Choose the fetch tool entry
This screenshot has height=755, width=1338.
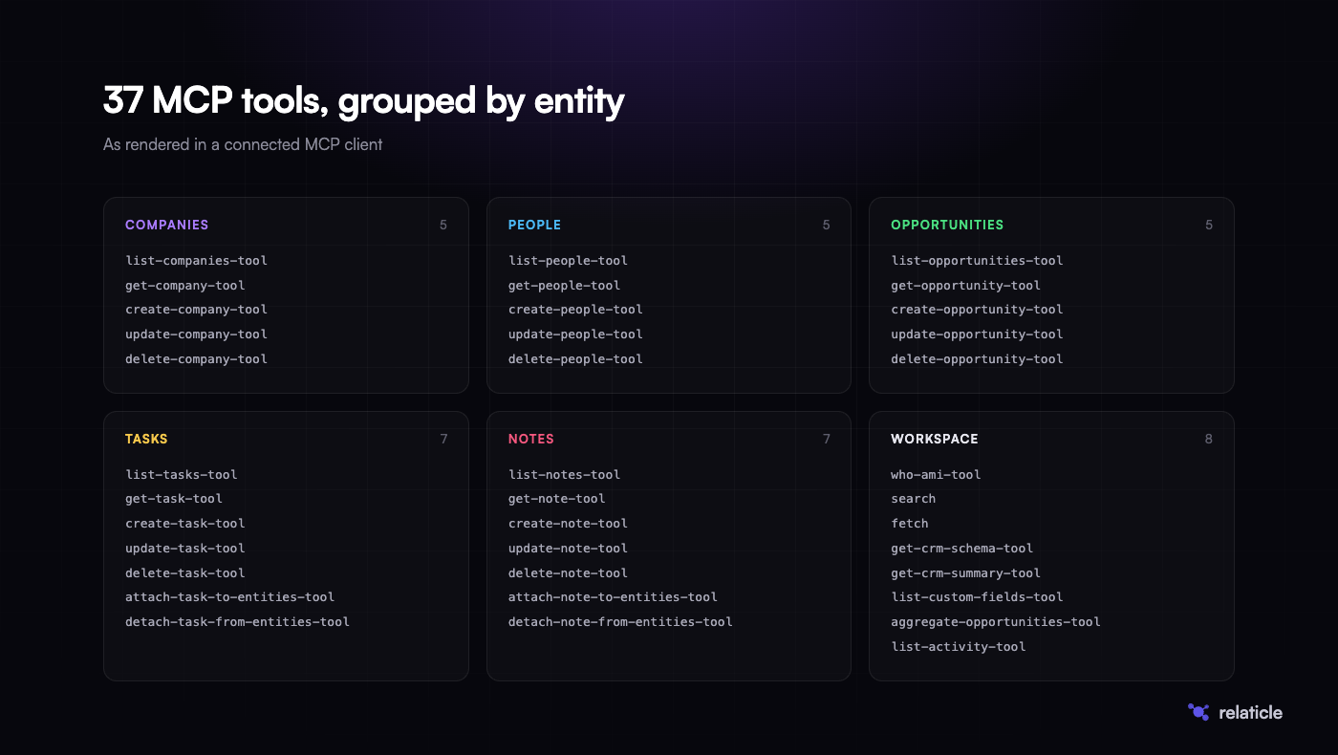910,524
